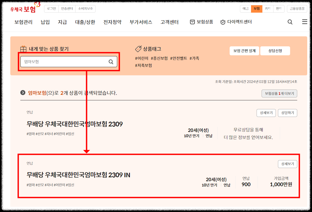Click 20세(여성) in 엄마보험 2309 IN row
The image size is (312, 212).
pos(216,179)
